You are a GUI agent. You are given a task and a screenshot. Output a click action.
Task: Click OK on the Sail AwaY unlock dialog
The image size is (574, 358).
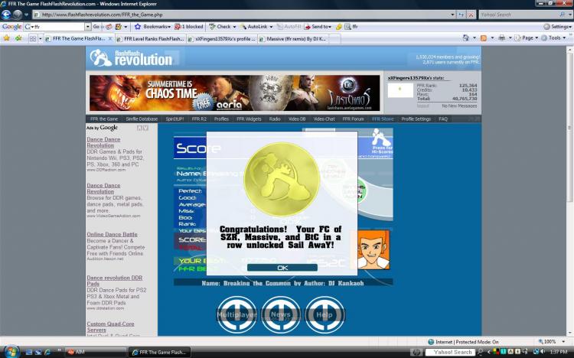pyautogui.click(x=282, y=268)
